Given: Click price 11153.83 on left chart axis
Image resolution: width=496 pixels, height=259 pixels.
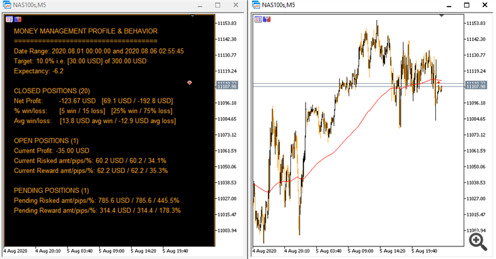Looking at the screenshot, I should coord(227,23).
